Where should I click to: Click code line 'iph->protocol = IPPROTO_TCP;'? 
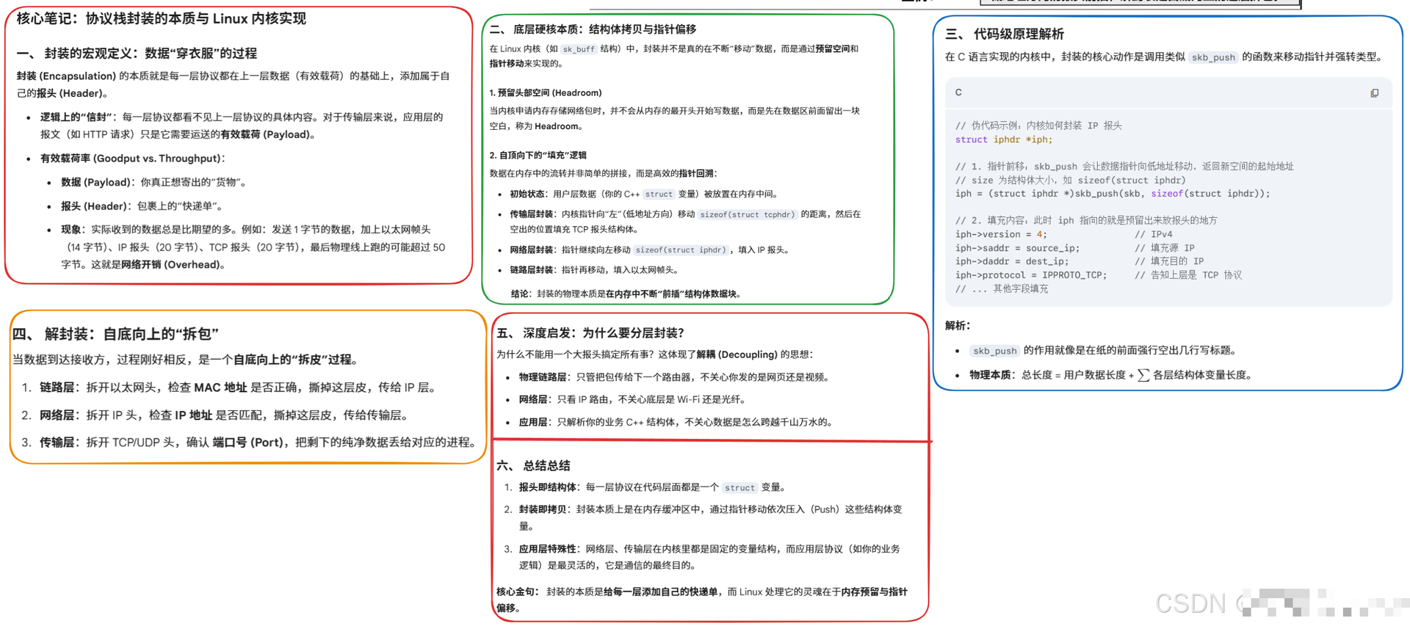click(1030, 275)
